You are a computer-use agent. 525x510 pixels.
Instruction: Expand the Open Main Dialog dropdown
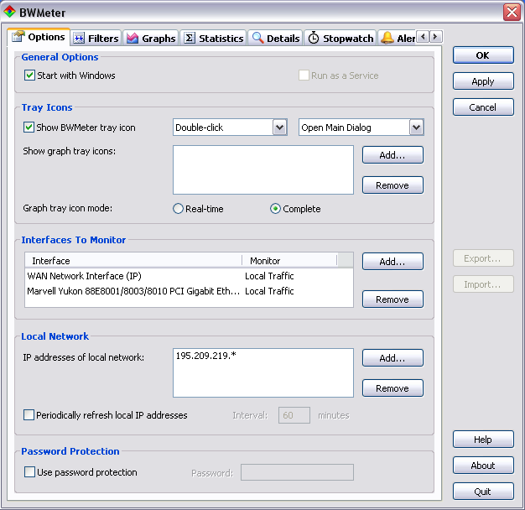pos(416,127)
